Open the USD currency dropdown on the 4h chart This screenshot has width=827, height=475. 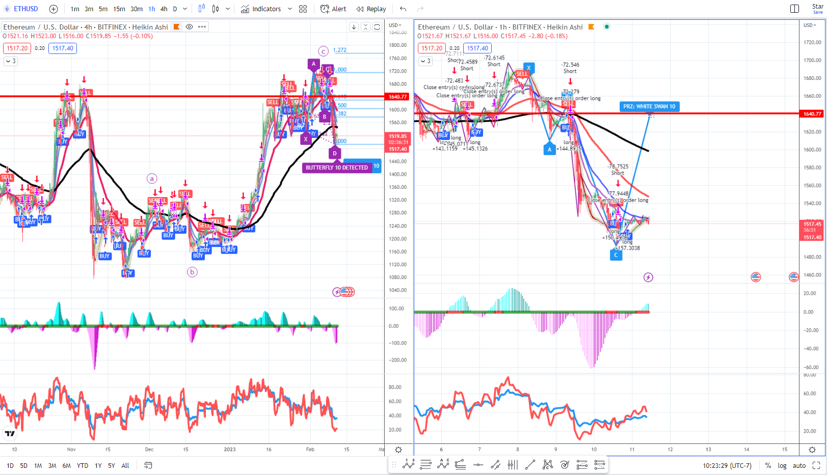(395, 25)
